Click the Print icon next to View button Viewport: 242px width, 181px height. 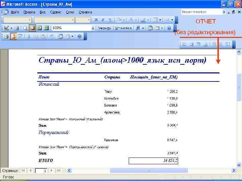pos(16,28)
